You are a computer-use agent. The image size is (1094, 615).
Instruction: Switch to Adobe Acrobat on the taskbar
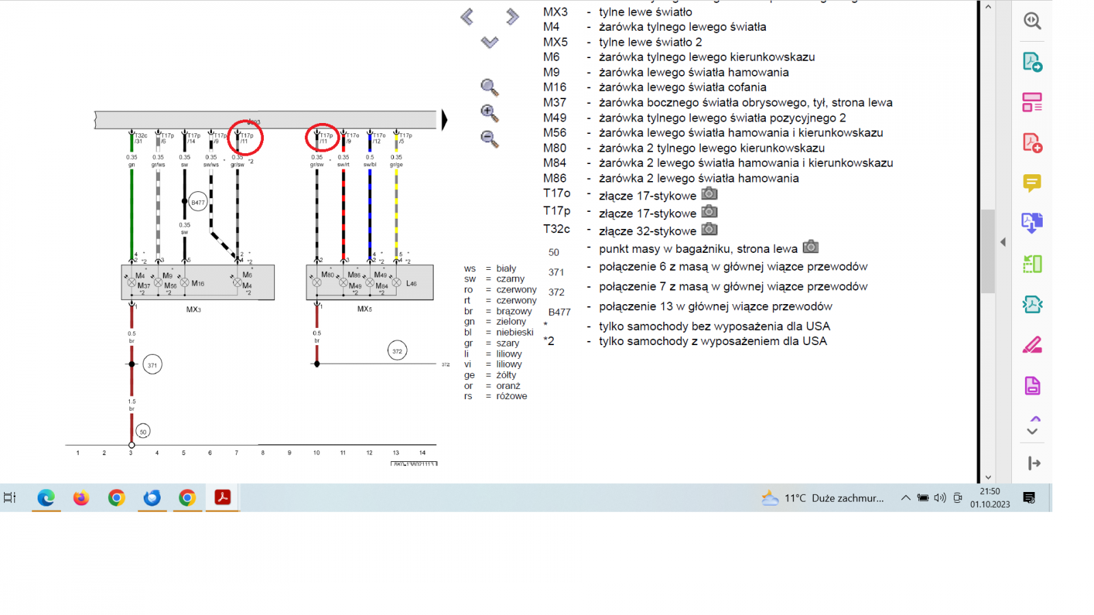pyautogui.click(x=222, y=497)
